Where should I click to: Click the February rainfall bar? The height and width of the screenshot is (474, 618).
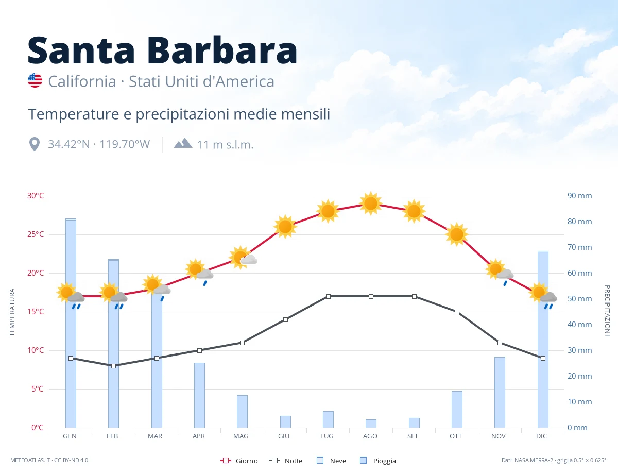tap(113, 344)
